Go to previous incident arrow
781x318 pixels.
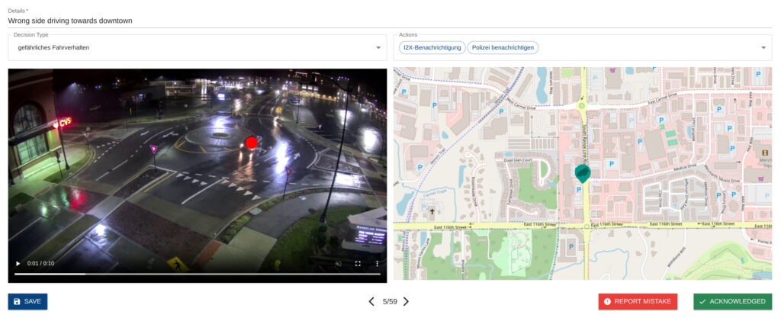click(x=371, y=301)
